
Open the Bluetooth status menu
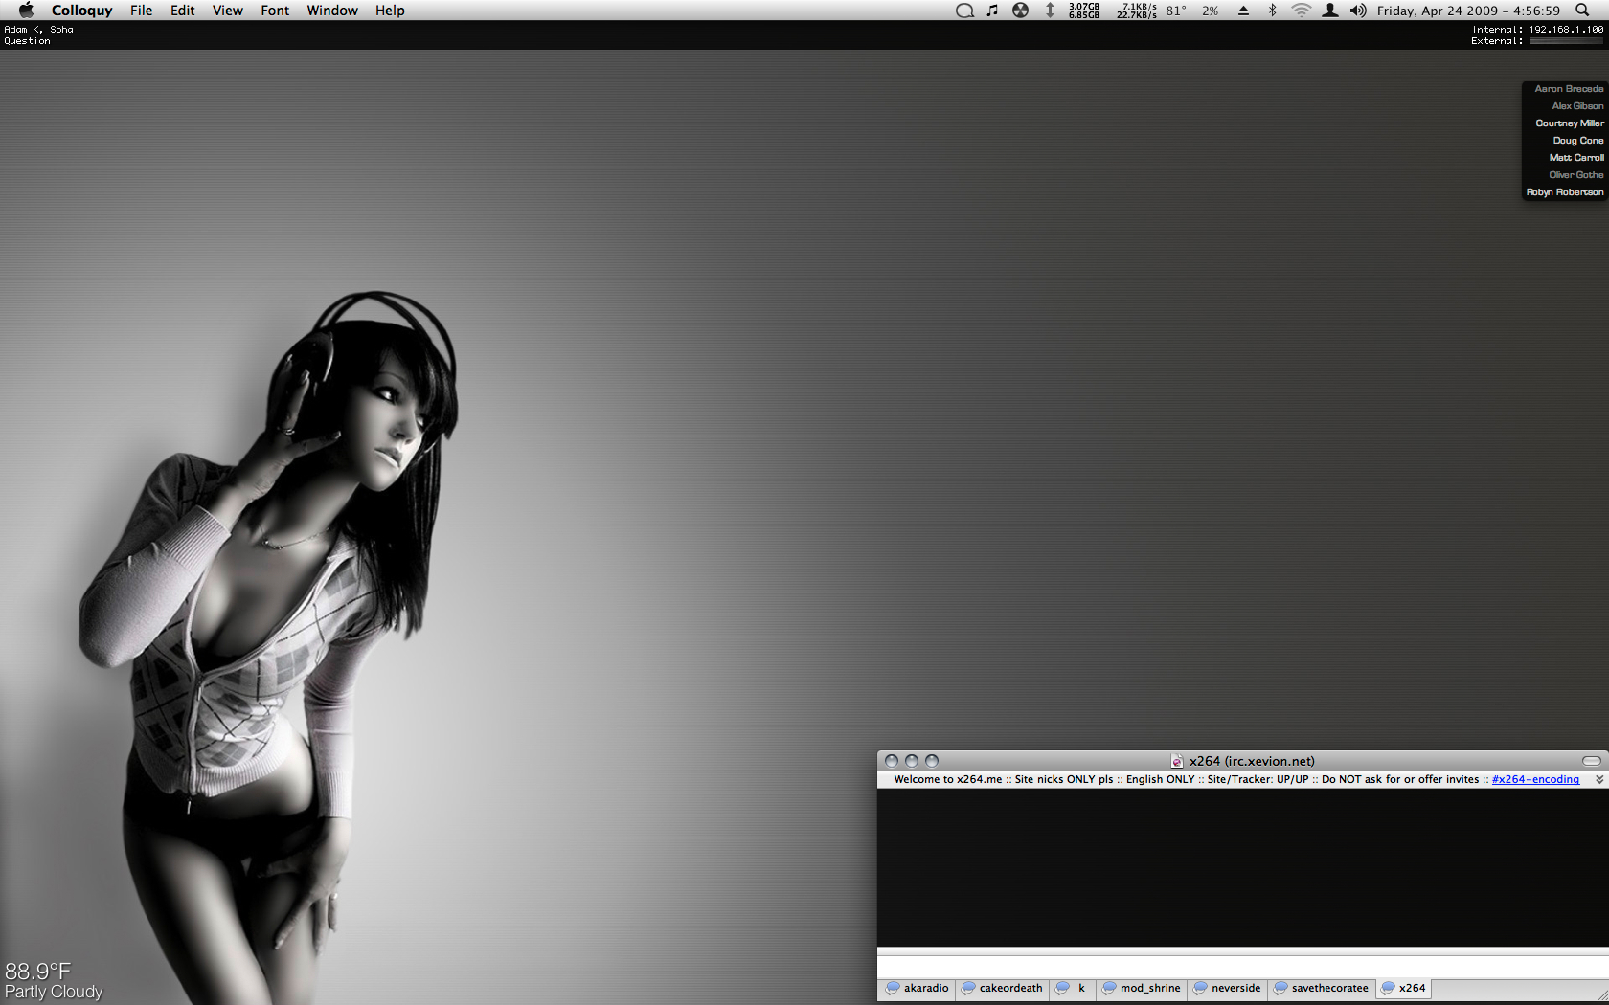coord(1273,11)
